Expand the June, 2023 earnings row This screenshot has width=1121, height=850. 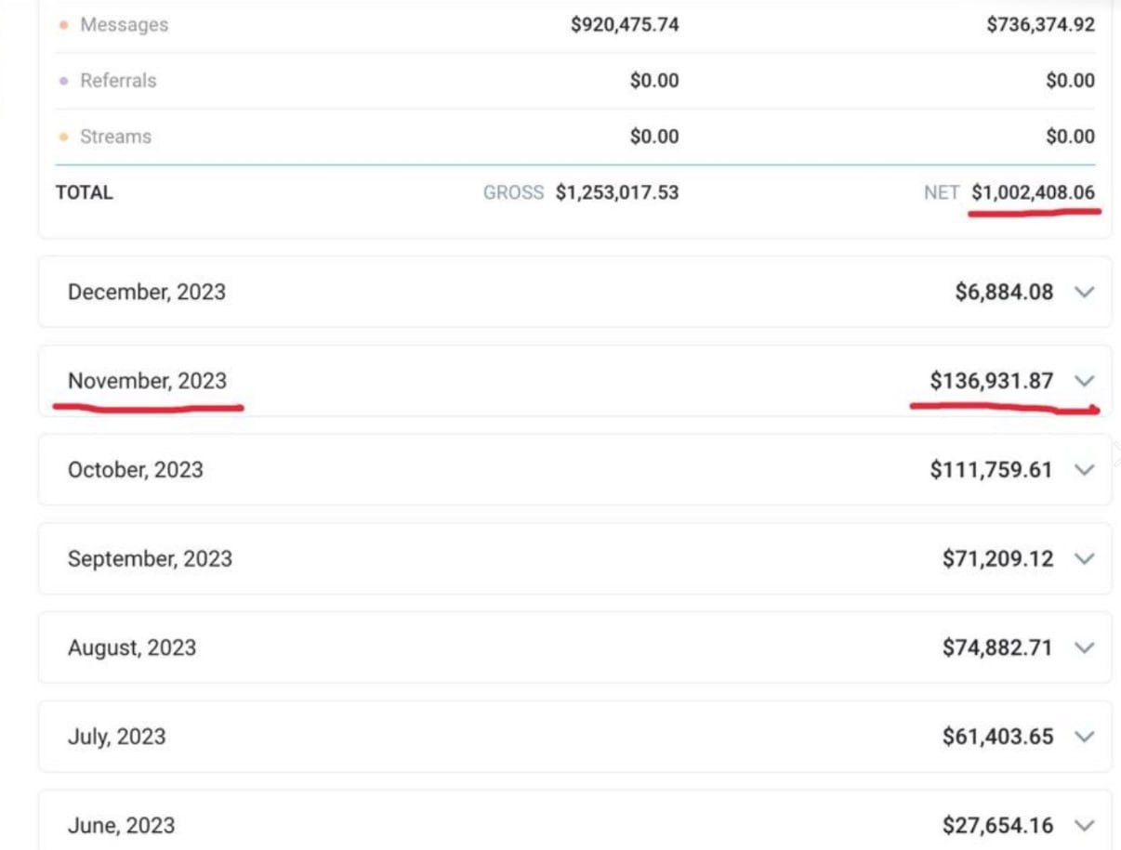[1085, 825]
